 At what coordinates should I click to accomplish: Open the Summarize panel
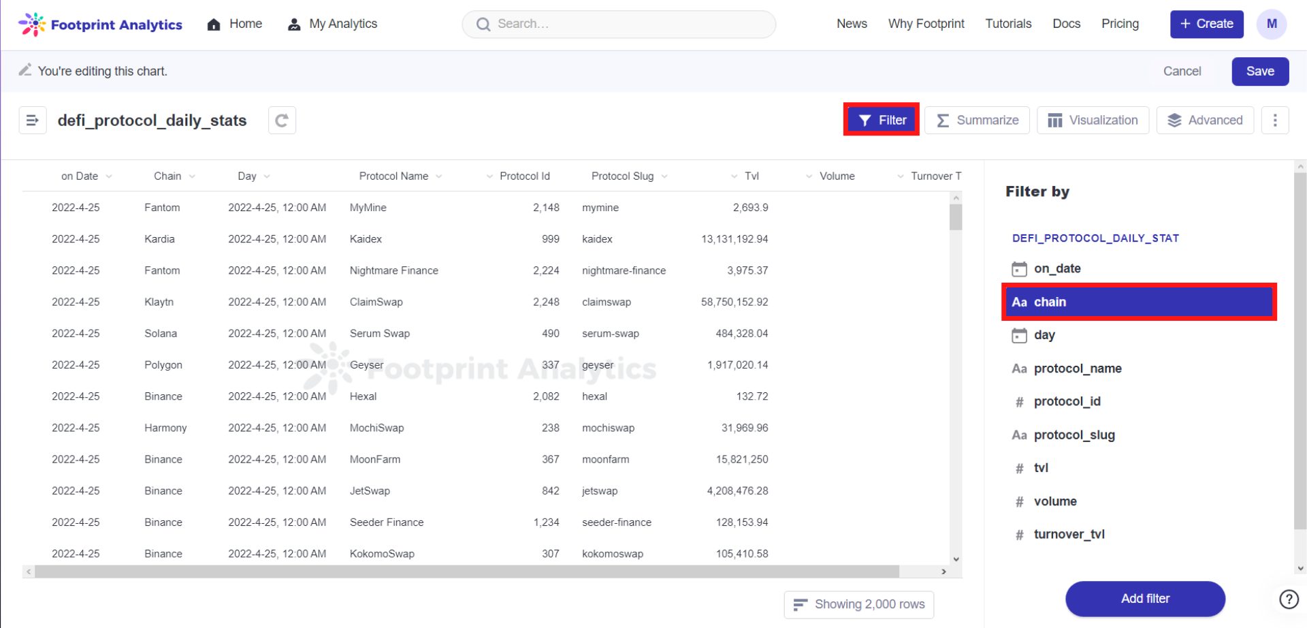click(977, 121)
